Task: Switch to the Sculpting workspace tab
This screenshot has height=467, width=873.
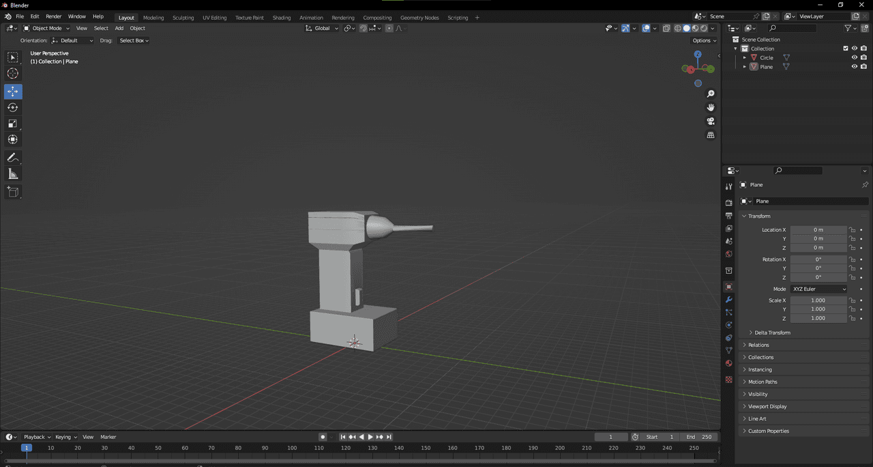Action: tap(183, 18)
